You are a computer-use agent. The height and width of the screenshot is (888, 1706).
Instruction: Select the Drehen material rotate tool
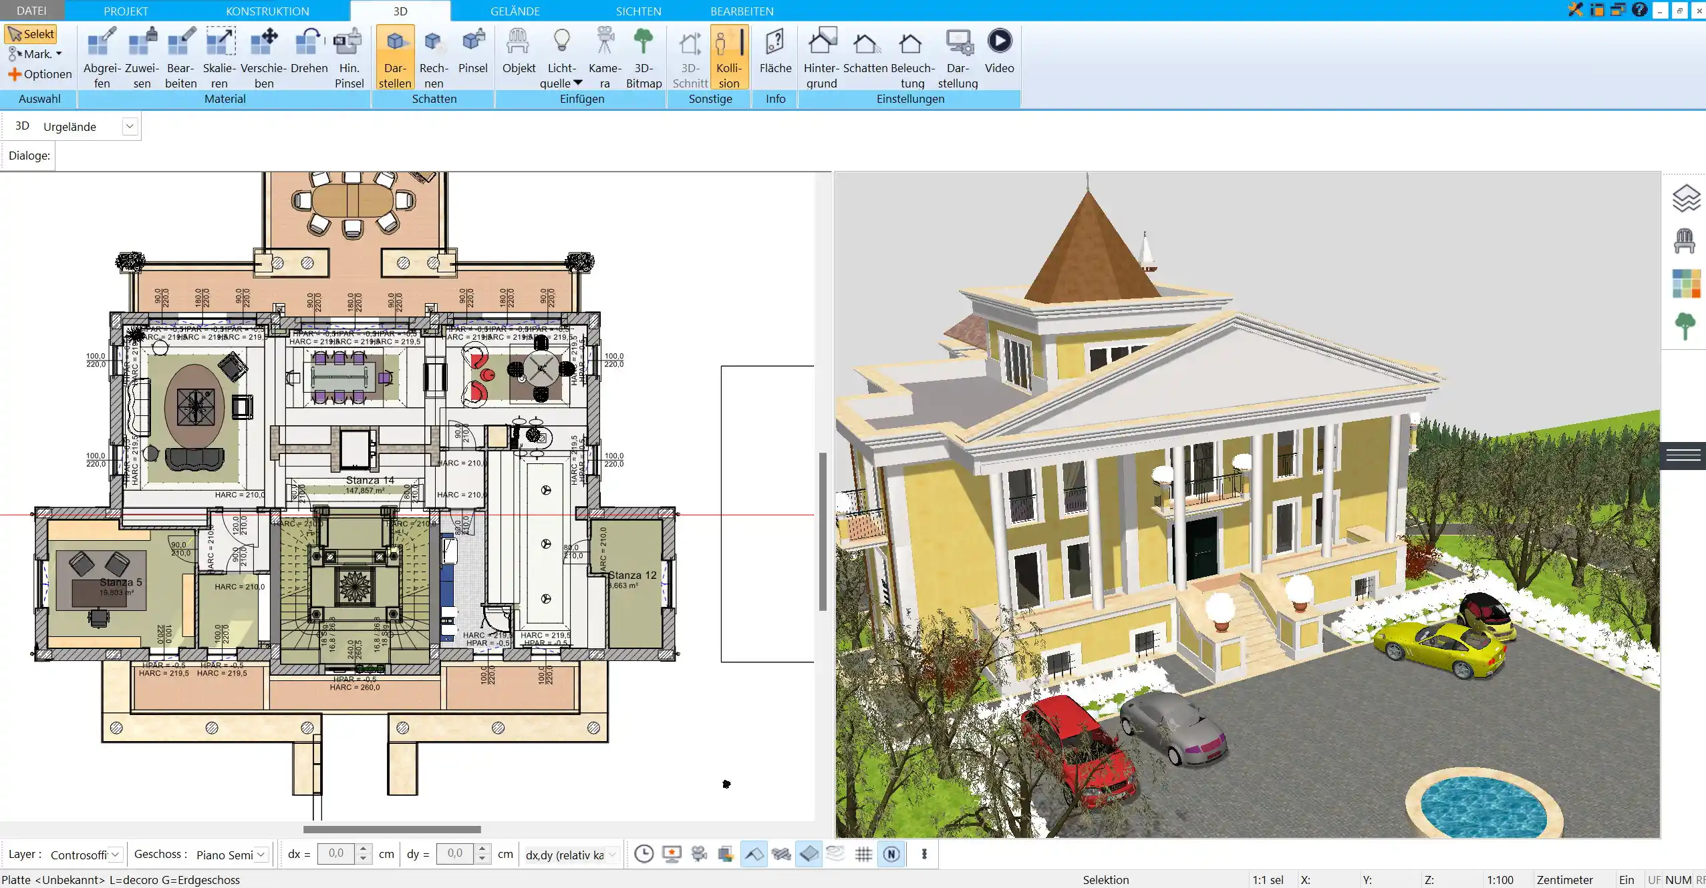click(309, 51)
